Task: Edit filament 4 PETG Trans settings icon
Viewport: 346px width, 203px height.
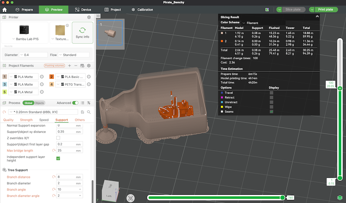Action: click(x=89, y=84)
